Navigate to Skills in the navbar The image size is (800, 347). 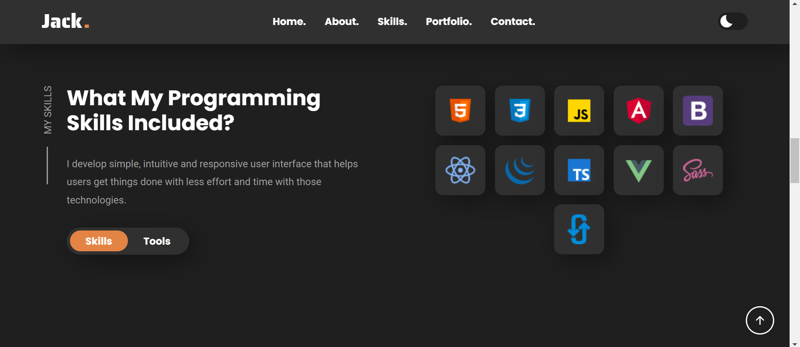click(x=392, y=22)
